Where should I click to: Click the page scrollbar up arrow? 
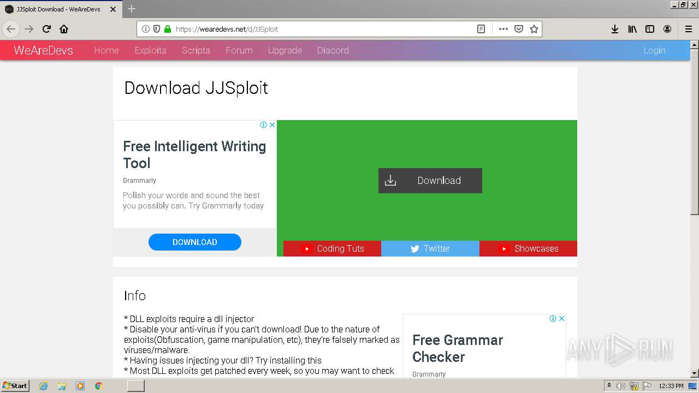[694, 44]
